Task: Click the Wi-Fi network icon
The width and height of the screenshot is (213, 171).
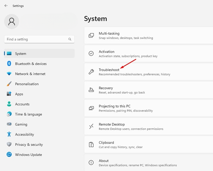Action: tap(9, 74)
